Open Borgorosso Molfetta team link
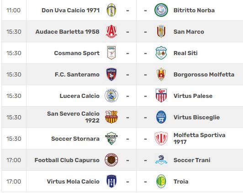 [x=204, y=74]
